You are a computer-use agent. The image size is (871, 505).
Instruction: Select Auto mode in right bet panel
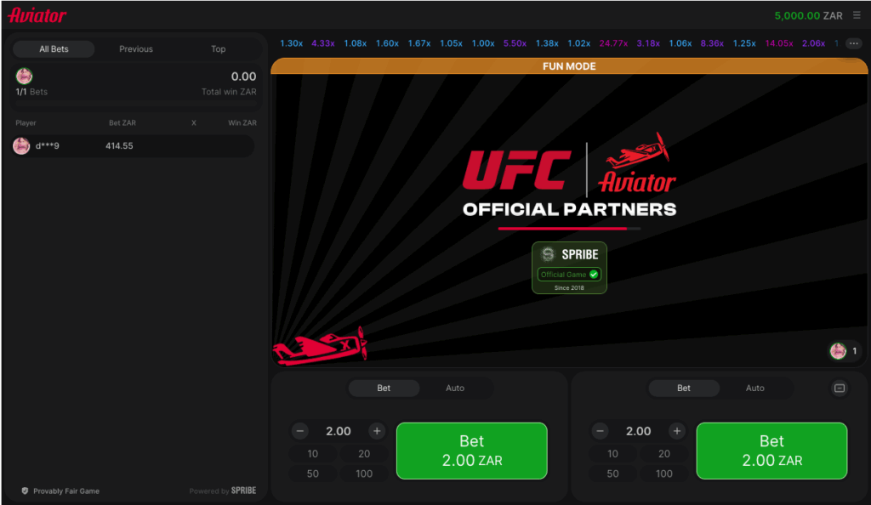click(755, 388)
